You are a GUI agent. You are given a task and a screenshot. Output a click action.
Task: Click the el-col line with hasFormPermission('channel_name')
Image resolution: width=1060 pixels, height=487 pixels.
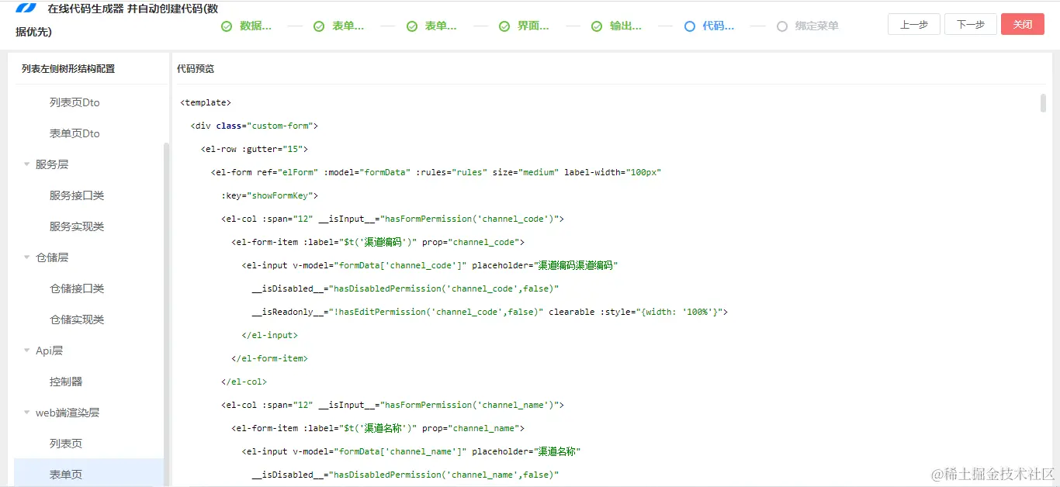pos(393,405)
